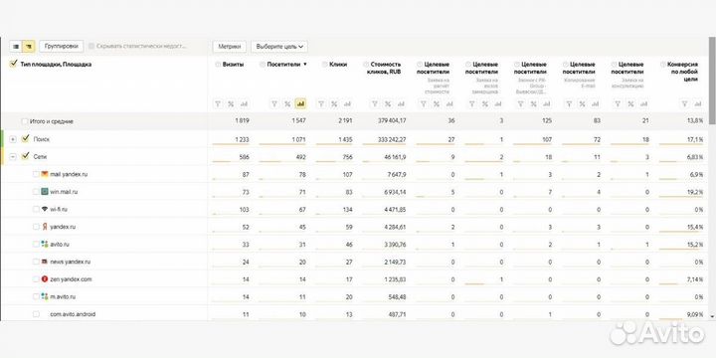Enable chart under Заявка на расчет стоимости

(449, 104)
